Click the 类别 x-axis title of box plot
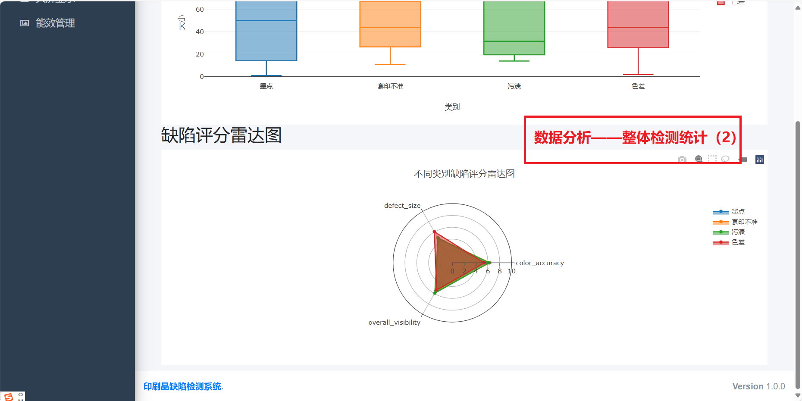Screen dimensions: 802x401 click(452, 107)
